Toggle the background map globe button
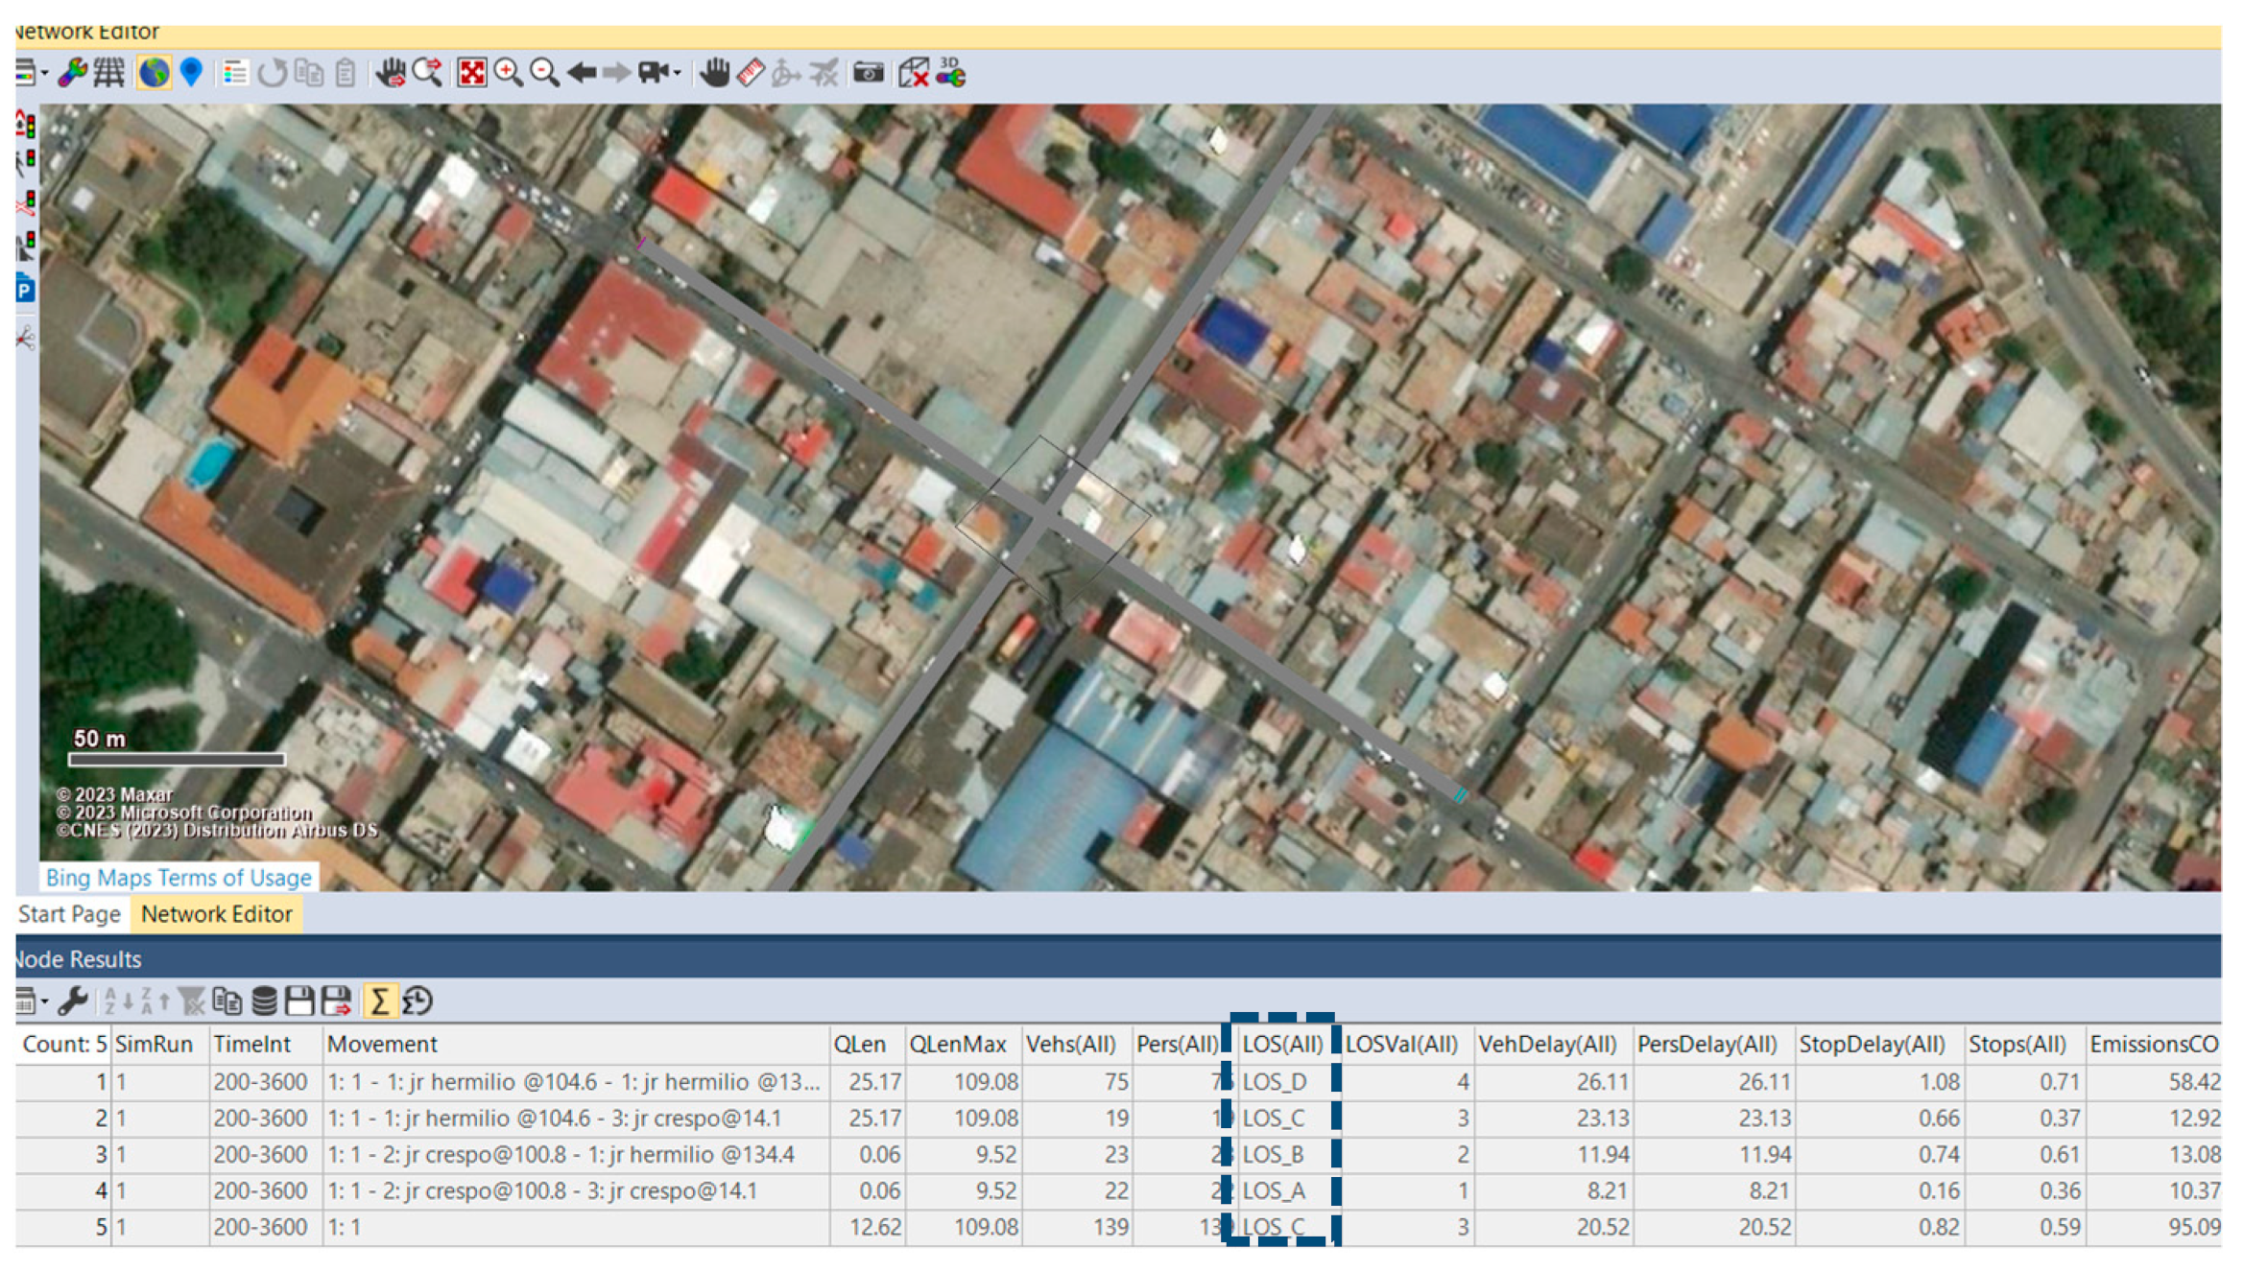Image resolution: width=2244 pixels, height=1272 pixels. click(154, 73)
